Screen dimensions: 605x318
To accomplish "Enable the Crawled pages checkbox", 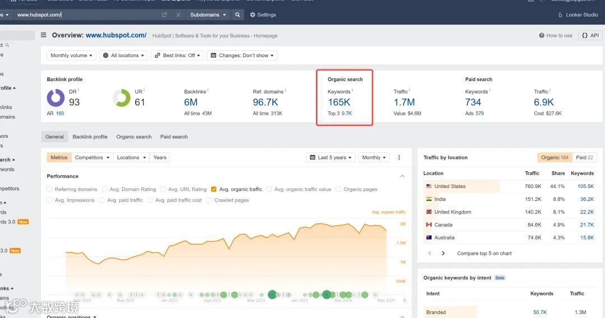I will tap(209, 200).
